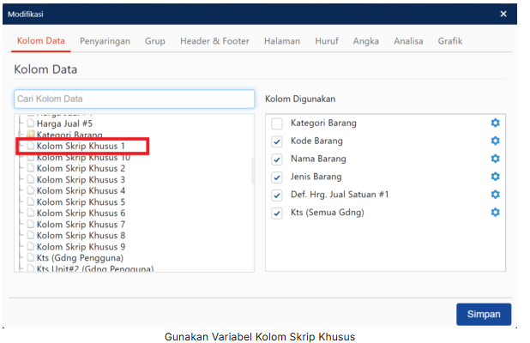This screenshot has height=343, width=530.
Task: Uncheck the Jenis Barang column checkbox
Action: tap(277, 178)
